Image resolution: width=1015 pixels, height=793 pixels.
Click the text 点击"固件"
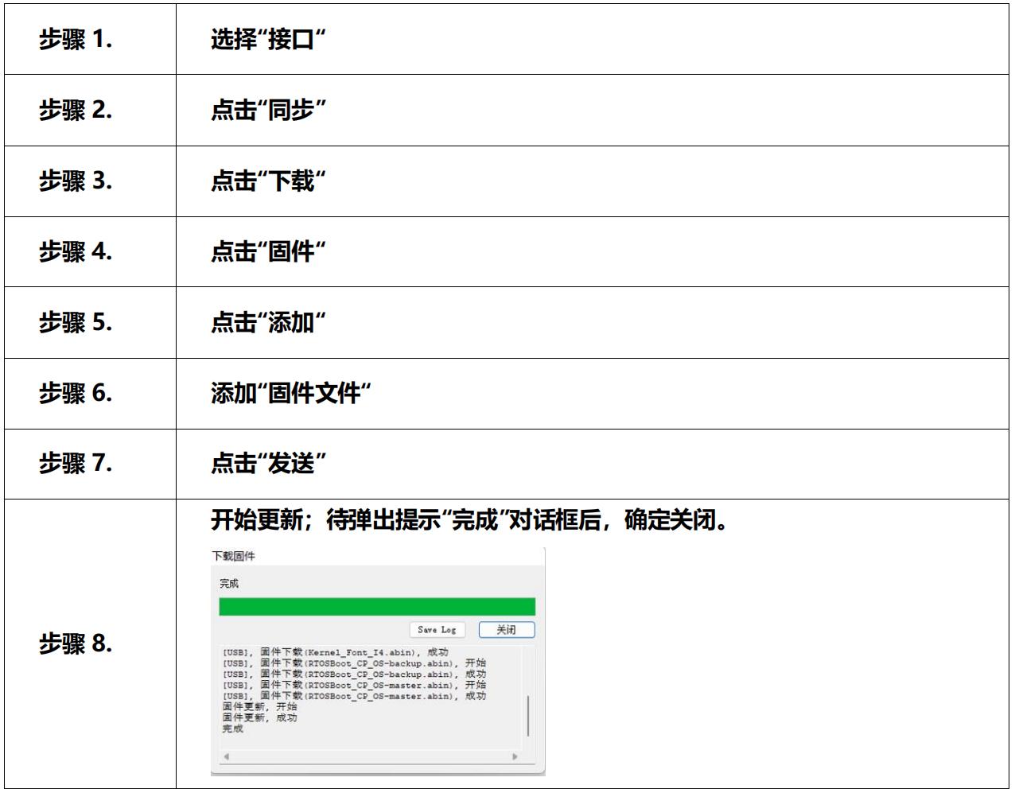pos(268,251)
